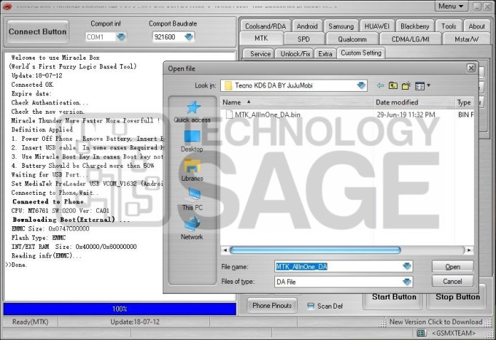
Task: Open Network in places bar
Action: click(192, 229)
